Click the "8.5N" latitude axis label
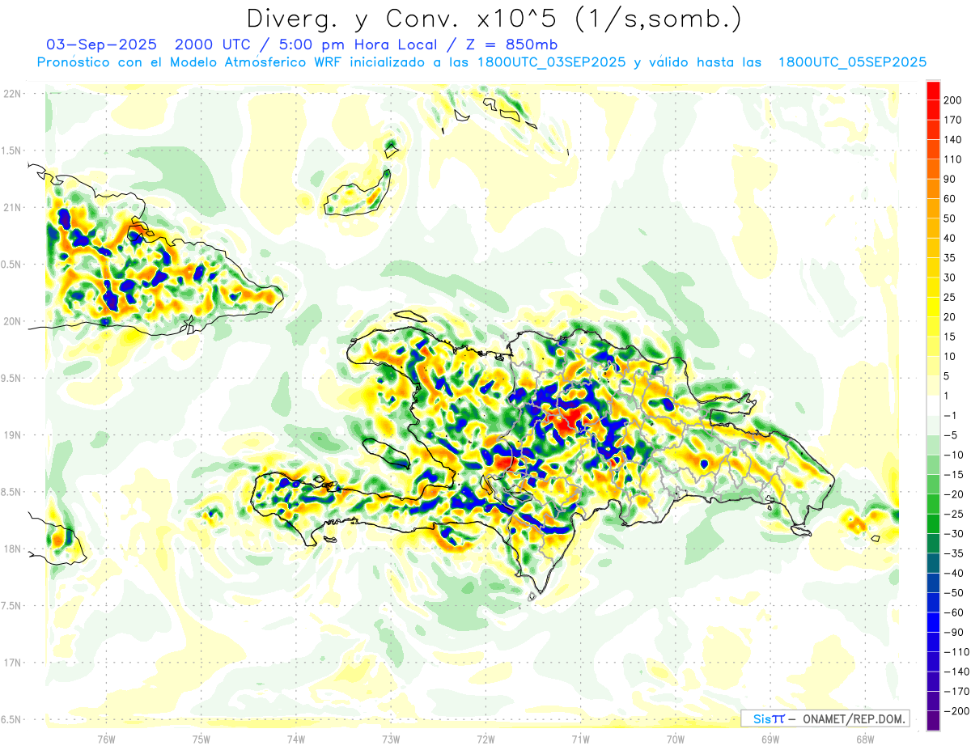The image size is (971, 750). pyautogui.click(x=12, y=492)
